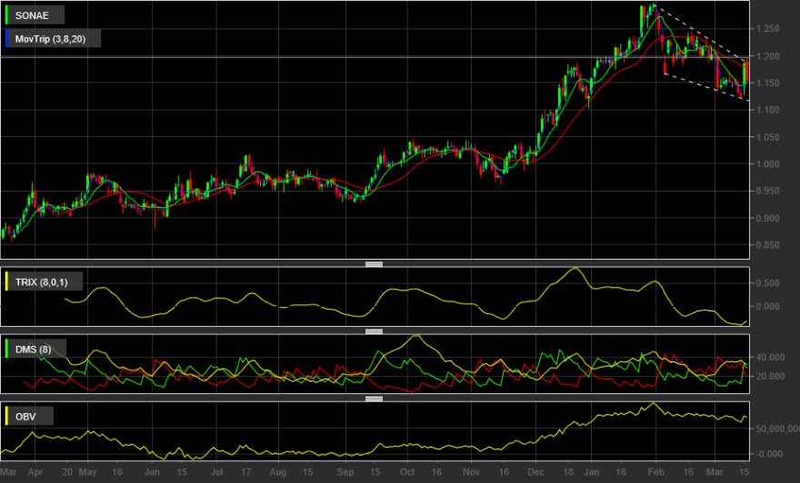The width and height of the screenshot is (800, 483).
Task: Click the yellow color marker beside OBV
Action: [x=6, y=416]
